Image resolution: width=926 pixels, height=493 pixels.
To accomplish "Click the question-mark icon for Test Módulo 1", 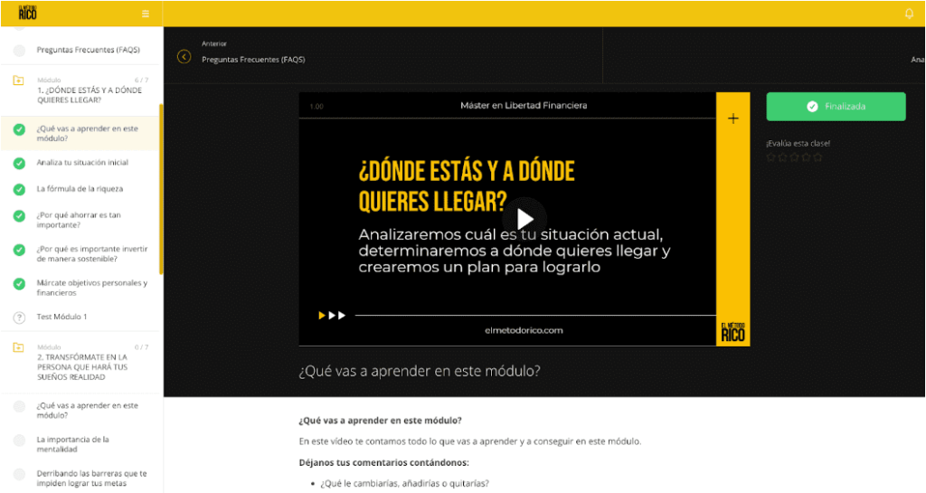I will click(x=20, y=318).
